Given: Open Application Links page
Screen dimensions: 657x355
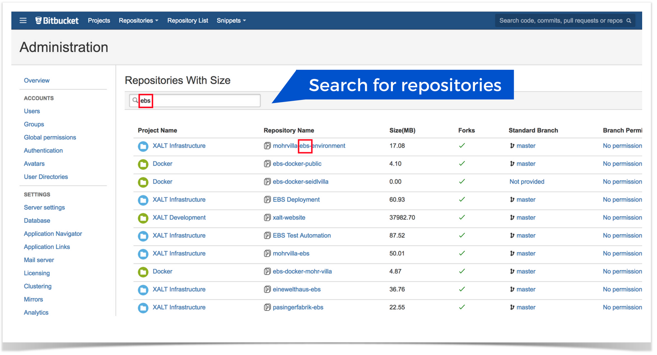Looking at the screenshot, I should [x=47, y=246].
